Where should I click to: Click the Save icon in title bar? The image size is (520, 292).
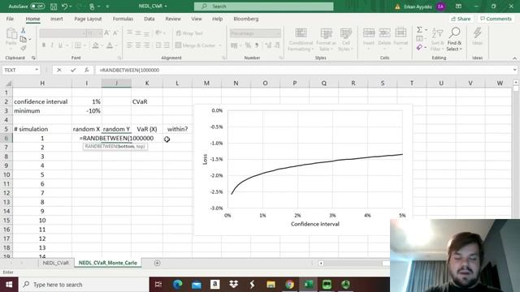(54, 6)
